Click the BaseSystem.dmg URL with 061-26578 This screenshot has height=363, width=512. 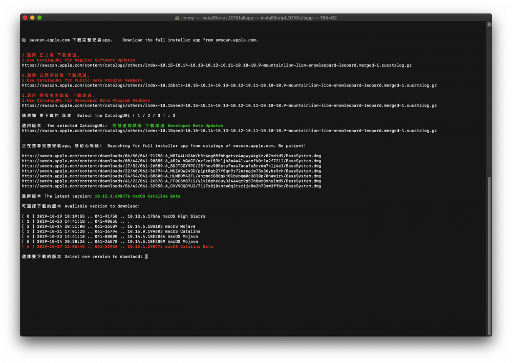click(172, 181)
